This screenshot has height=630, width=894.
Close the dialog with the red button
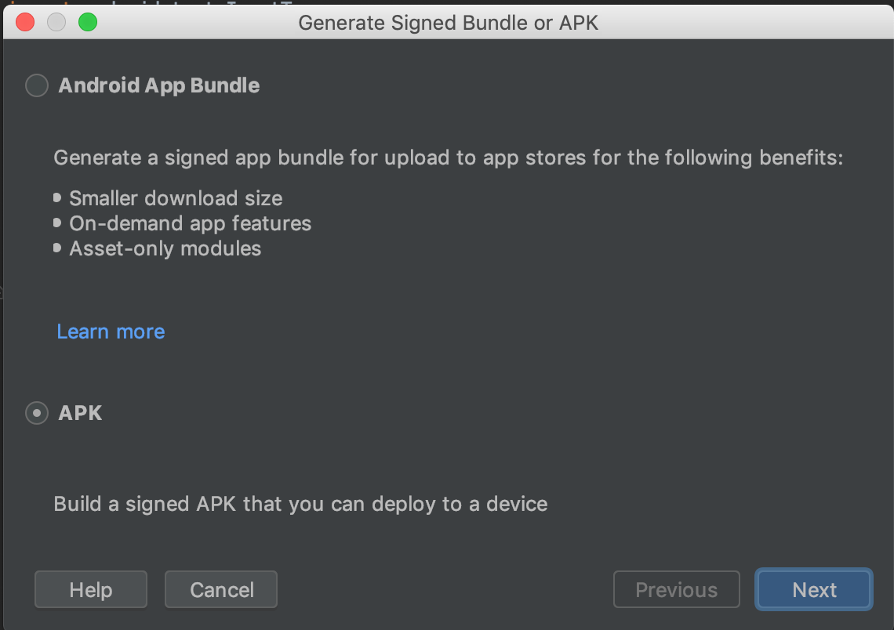[x=25, y=22]
